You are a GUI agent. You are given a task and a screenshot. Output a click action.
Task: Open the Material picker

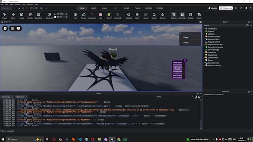[x=129, y=16]
